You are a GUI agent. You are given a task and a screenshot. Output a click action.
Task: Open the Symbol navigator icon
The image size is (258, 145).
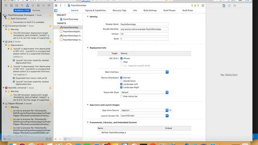click(17, 5)
